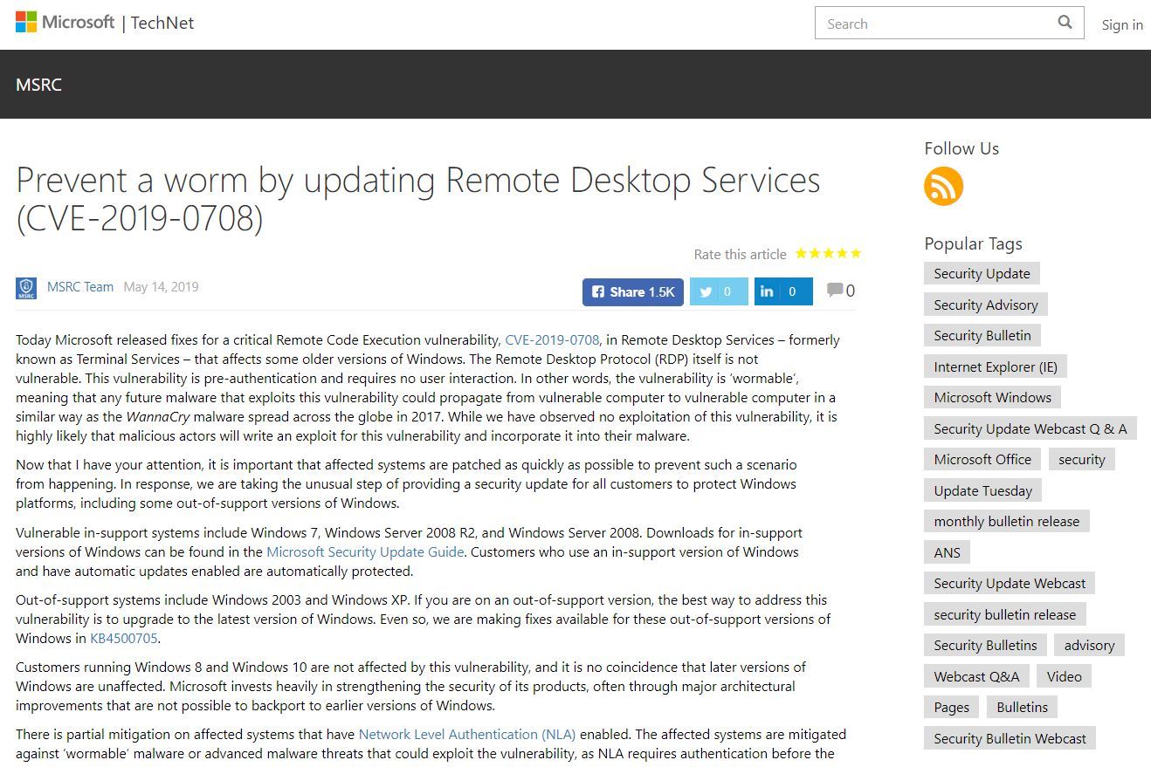
Task: Select the Security Bulletin tag
Action: (982, 335)
